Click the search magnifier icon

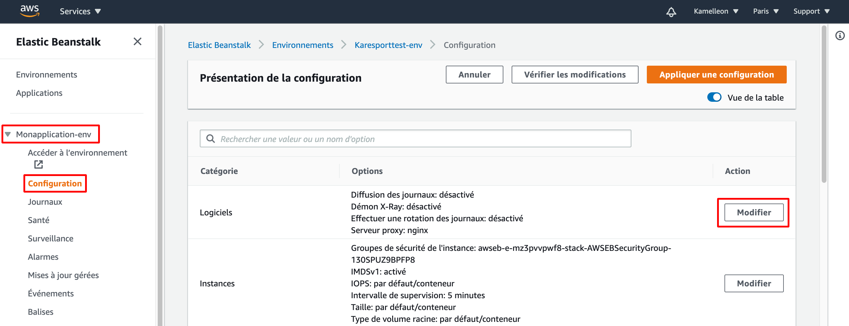(x=210, y=138)
